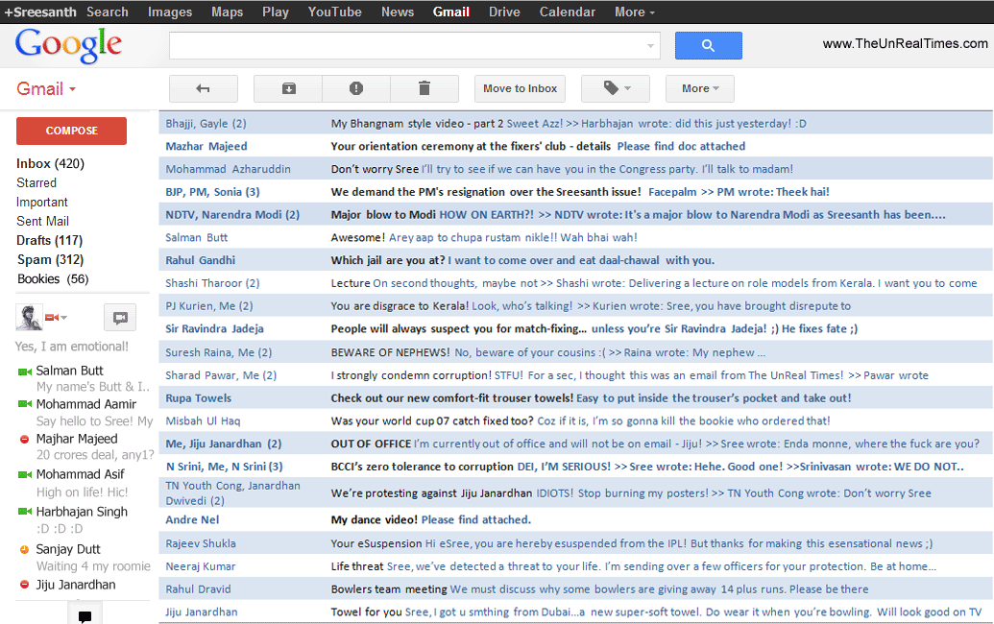This screenshot has width=994, height=624.
Task: Archive the message with the archive icon
Action: tap(288, 88)
